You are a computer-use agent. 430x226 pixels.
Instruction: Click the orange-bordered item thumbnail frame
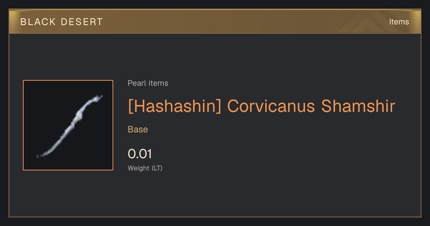click(68, 125)
